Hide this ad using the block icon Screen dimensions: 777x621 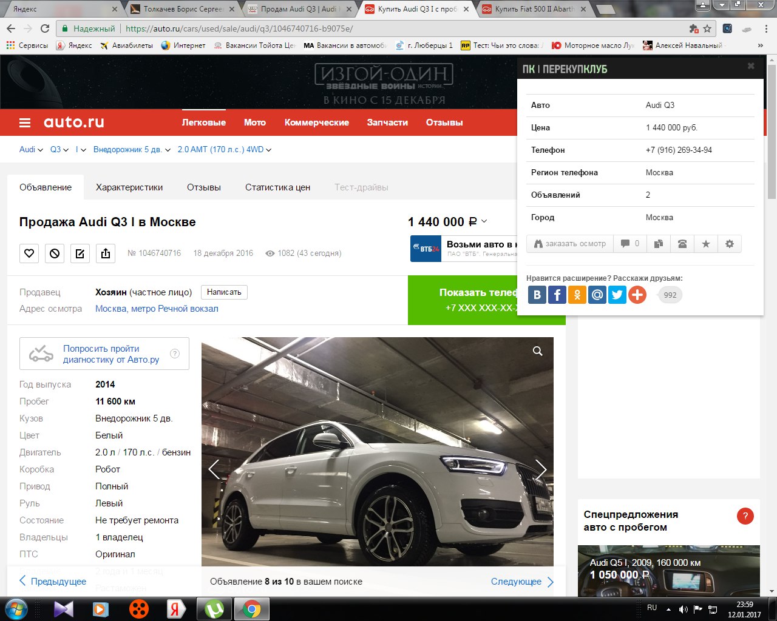click(55, 253)
